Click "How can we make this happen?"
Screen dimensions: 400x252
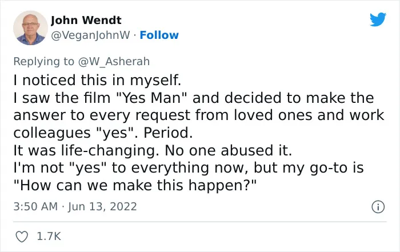pos(135,186)
